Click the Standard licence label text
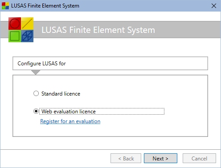This screenshot has width=221, height=168. click(61, 94)
